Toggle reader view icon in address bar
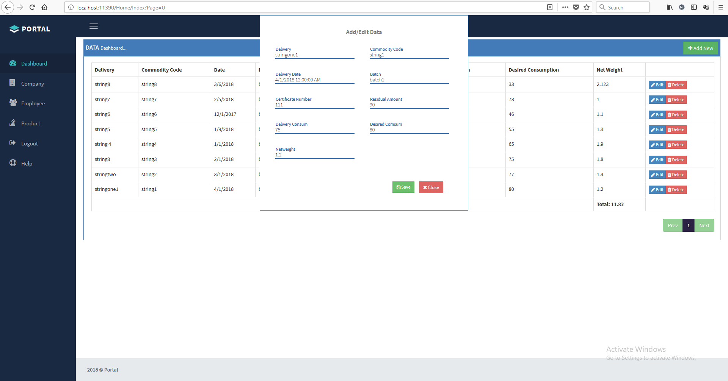The width and height of the screenshot is (728, 381). (x=550, y=7)
